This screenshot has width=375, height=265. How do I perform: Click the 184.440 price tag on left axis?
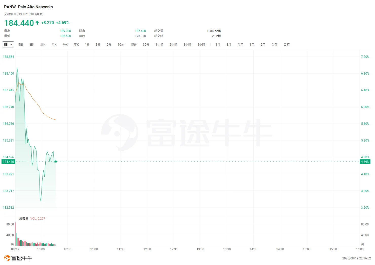[x=8, y=162]
